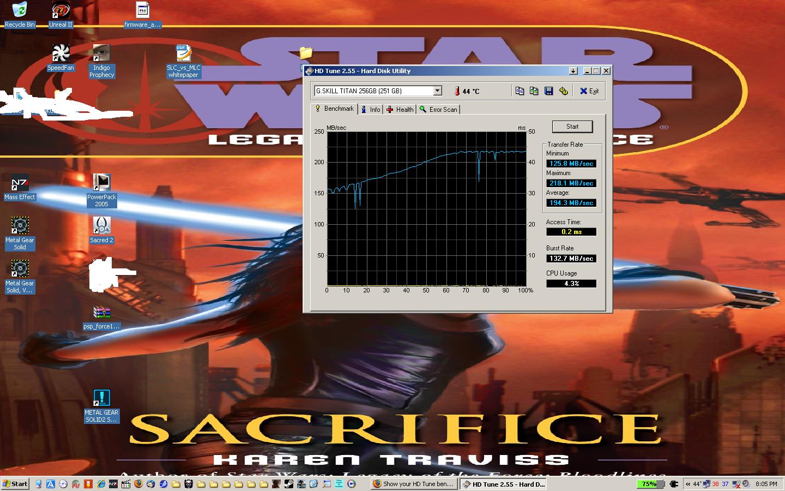This screenshot has width=785, height=491.
Task: Select the METAL GEAR SOLID2 S... icon
Action: (101, 406)
